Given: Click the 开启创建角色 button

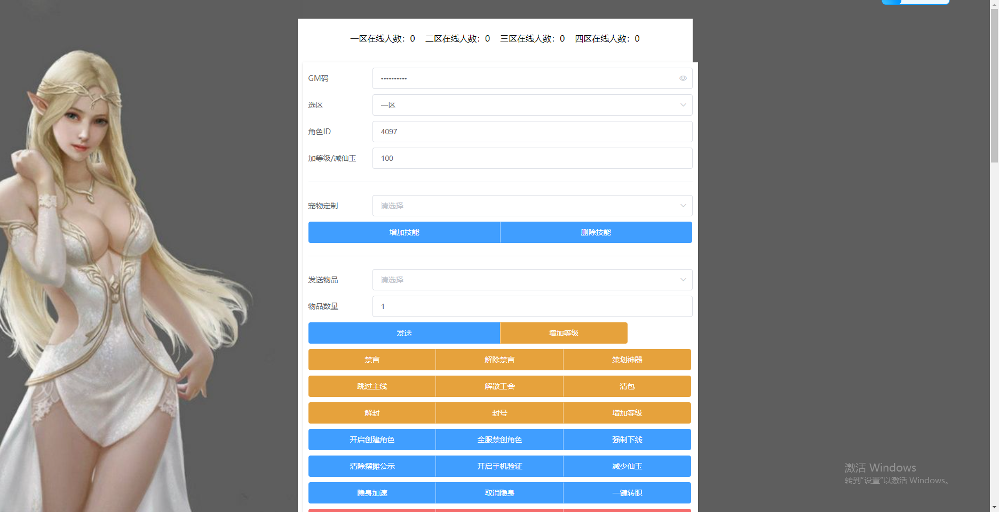Looking at the screenshot, I should click(372, 440).
